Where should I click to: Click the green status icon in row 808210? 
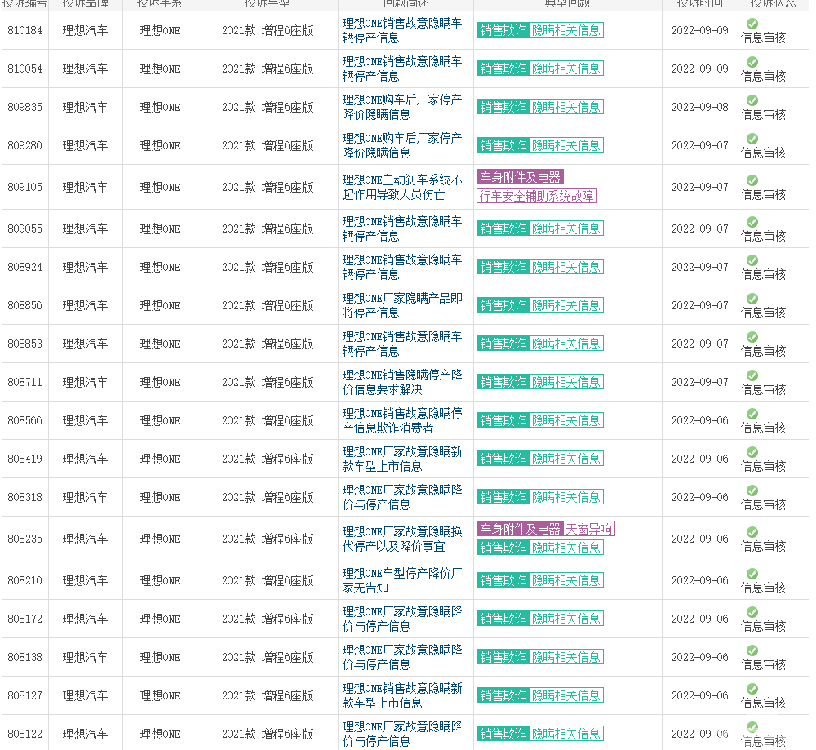752,574
